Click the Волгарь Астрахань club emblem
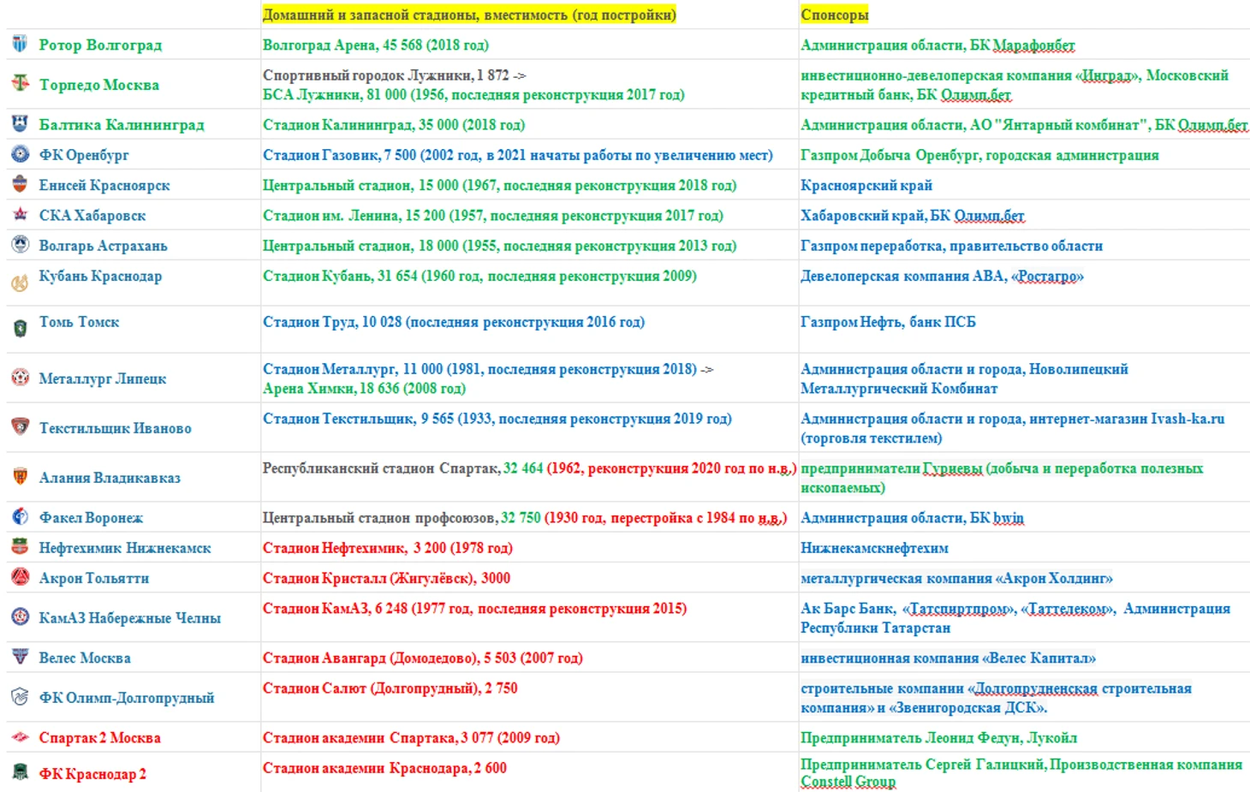 pos(20,244)
